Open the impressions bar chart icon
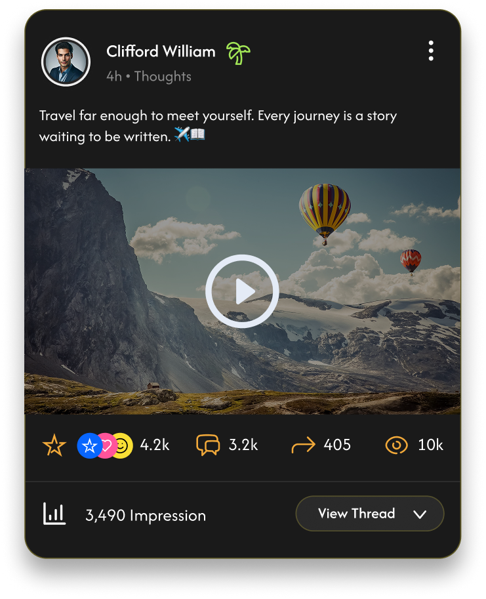This screenshot has height=599, width=486. click(54, 514)
